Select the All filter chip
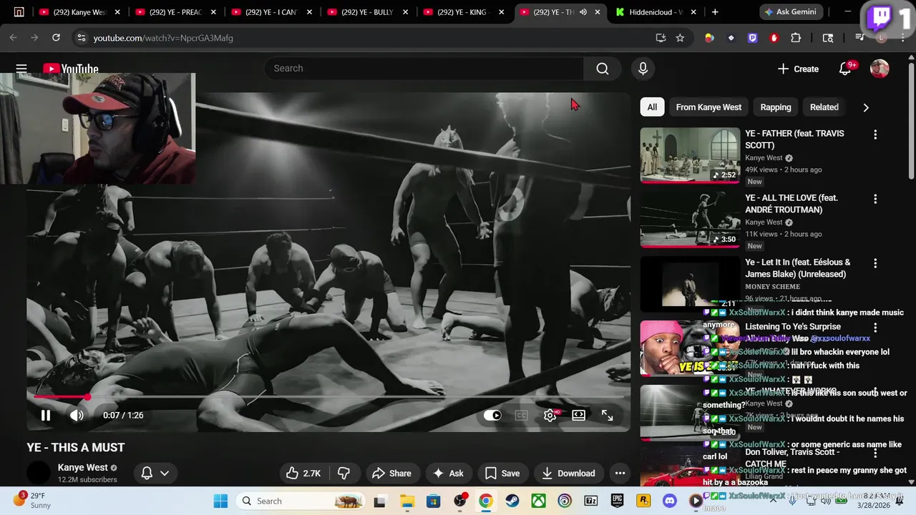 pos(652,107)
